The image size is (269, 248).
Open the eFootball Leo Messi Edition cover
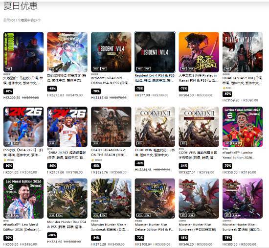pos(23,199)
